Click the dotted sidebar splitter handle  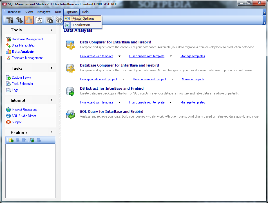click(60, 113)
